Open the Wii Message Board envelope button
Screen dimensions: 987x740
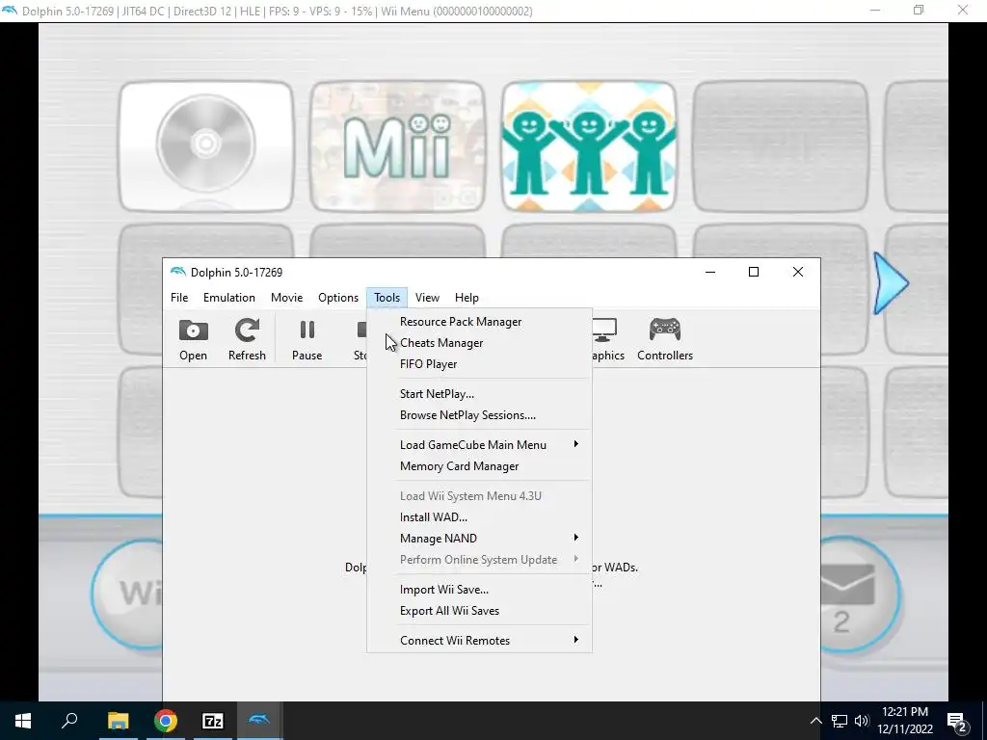pyautogui.click(x=861, y=594)
